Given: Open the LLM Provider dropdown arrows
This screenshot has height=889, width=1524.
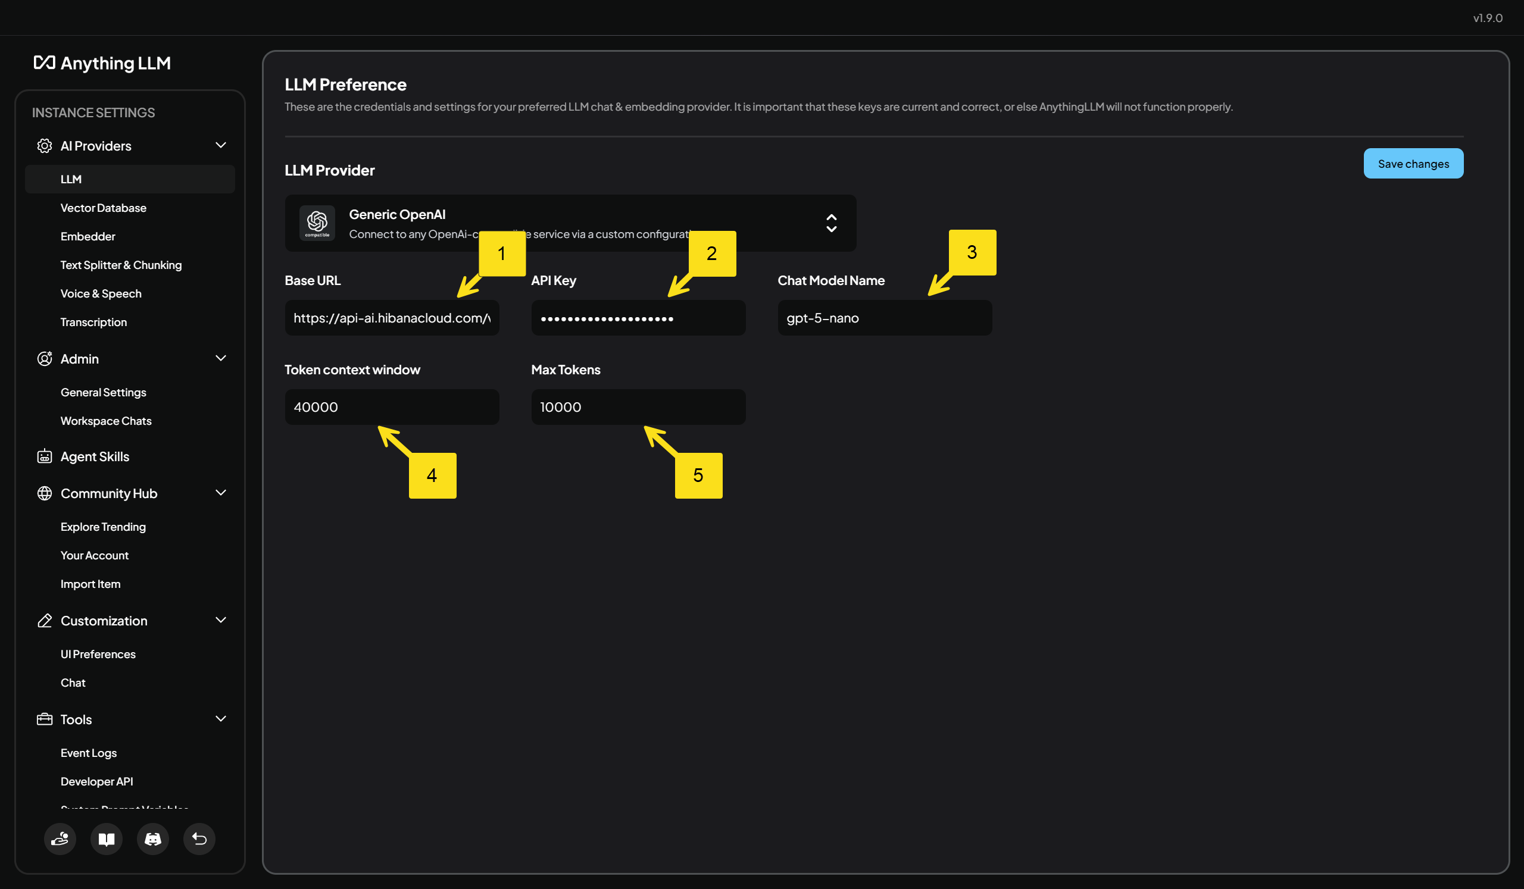Looking at the screenshot, I should pos(832,223).
